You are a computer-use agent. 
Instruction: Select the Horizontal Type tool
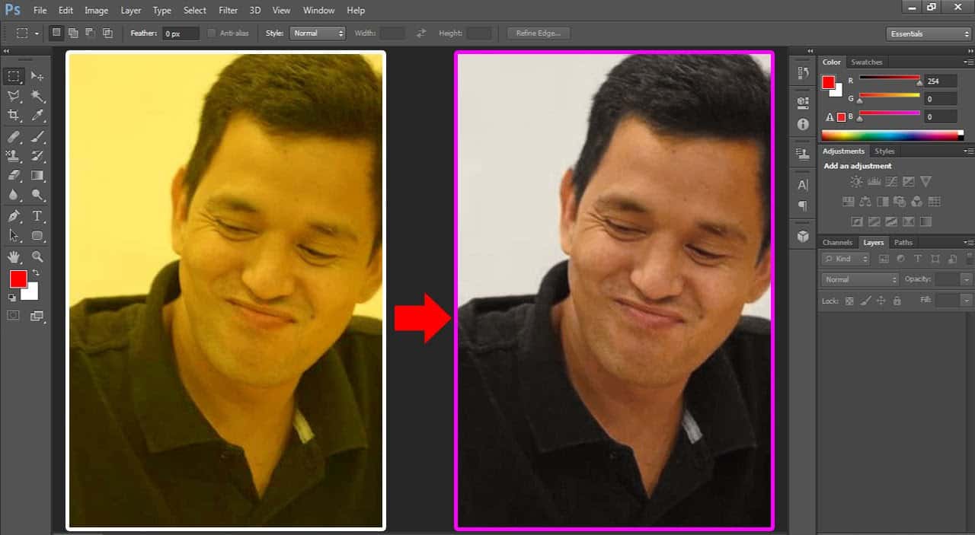point(37,215)
